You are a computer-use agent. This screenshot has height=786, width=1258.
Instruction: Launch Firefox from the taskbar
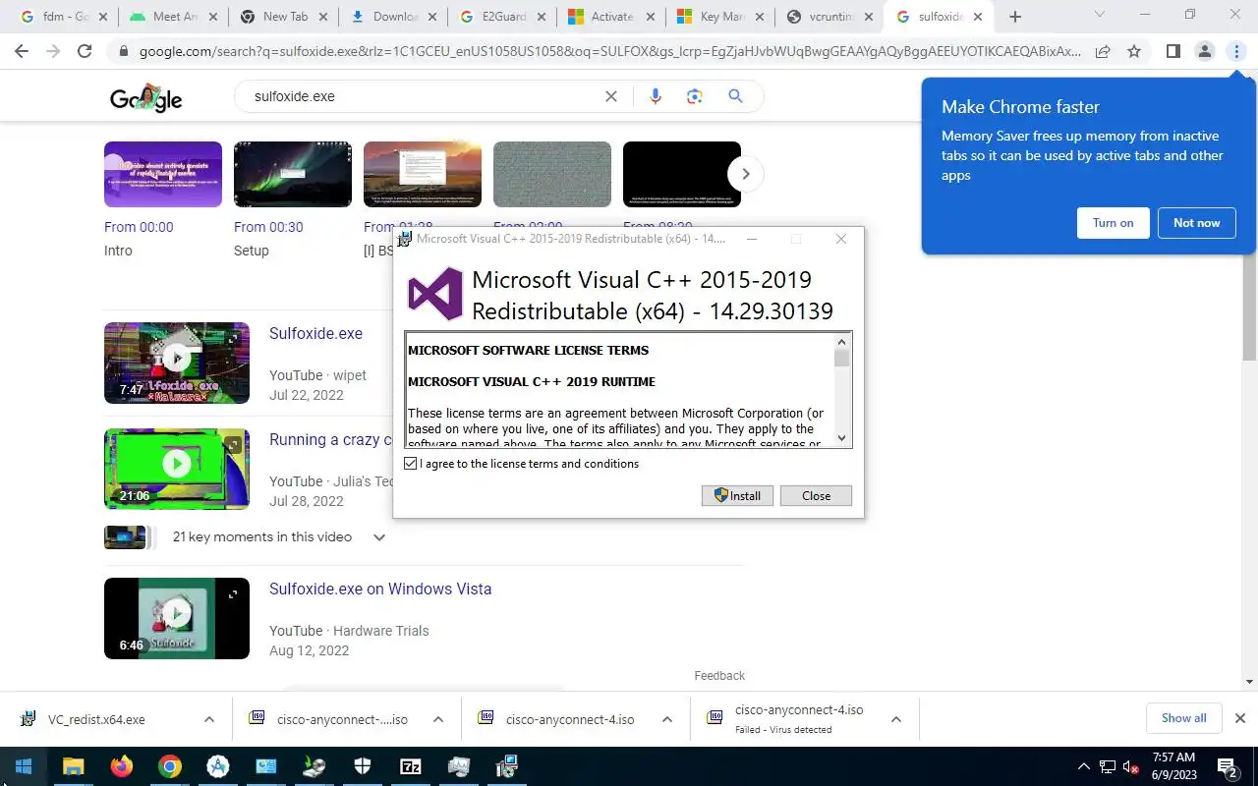pos(121,766)
